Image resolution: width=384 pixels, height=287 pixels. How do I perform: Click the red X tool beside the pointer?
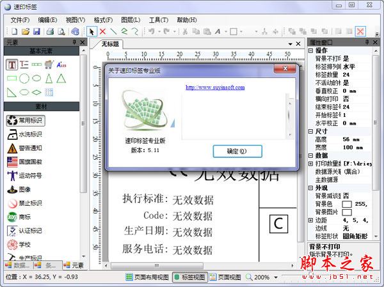click(x=103, y=31)
